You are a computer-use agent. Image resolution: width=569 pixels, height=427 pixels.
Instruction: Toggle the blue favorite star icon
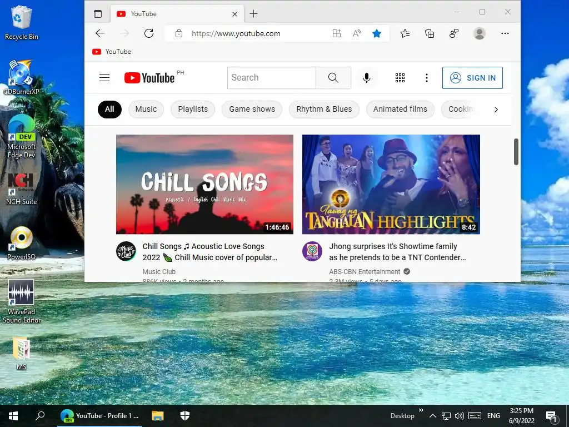[377, 33]
